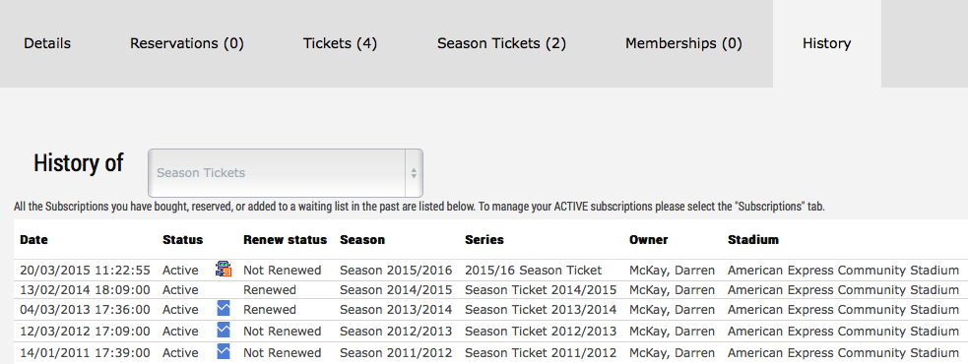This screenshot has width=968, height=364.
Task: Click the Series column header
Action: tap(484, 240)
